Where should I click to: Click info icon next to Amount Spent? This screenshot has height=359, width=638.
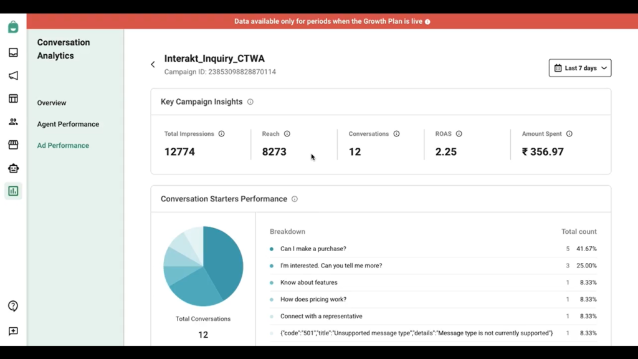click(x=569, y=134)
